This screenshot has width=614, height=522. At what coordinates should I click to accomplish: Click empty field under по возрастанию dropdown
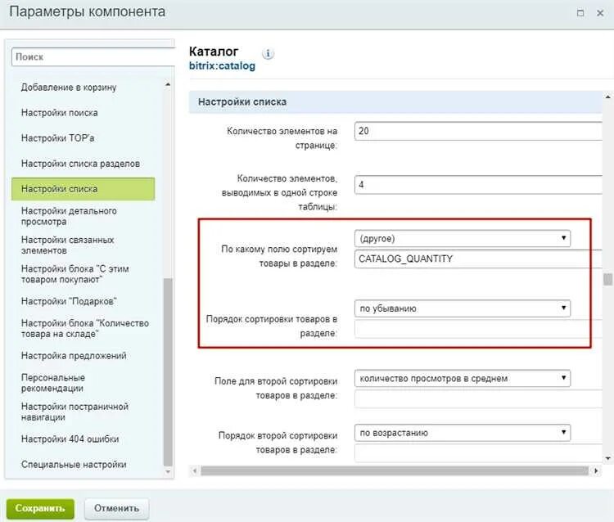click(478, 453)
